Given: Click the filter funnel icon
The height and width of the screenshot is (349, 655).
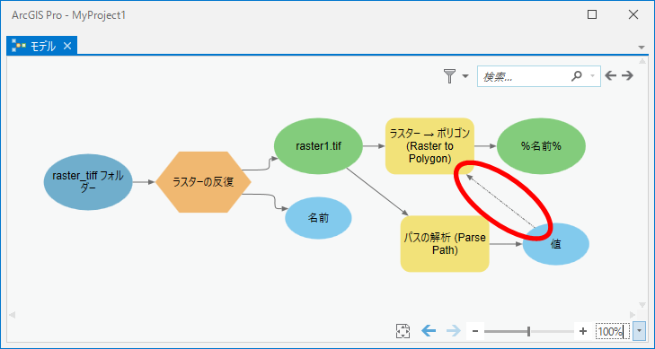Looking at the screenshot, I should pyautogui.click(x=449, y=76).
